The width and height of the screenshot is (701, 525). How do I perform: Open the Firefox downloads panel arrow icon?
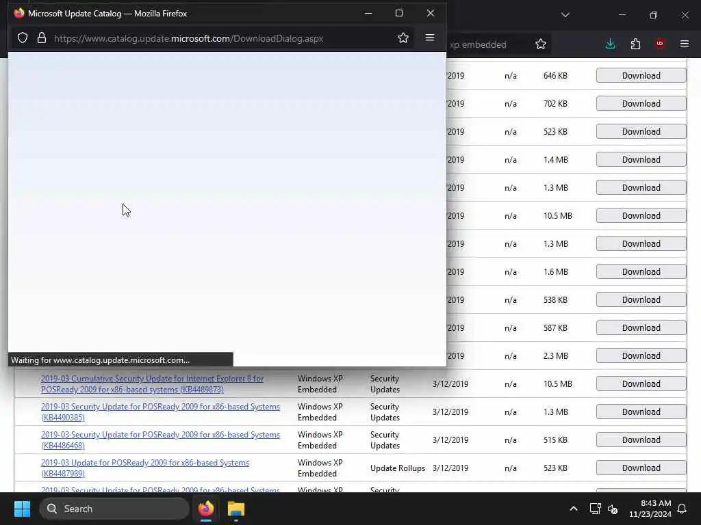click(610, 44)
